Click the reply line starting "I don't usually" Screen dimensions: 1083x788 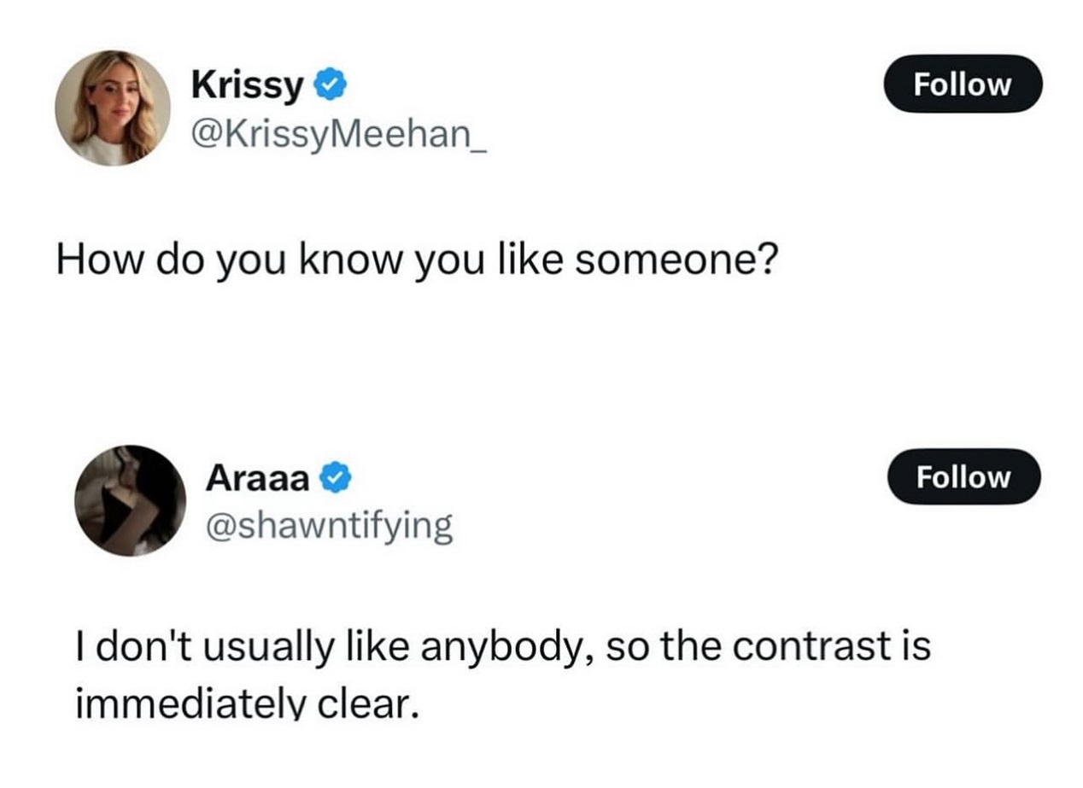tap(502, 646)
